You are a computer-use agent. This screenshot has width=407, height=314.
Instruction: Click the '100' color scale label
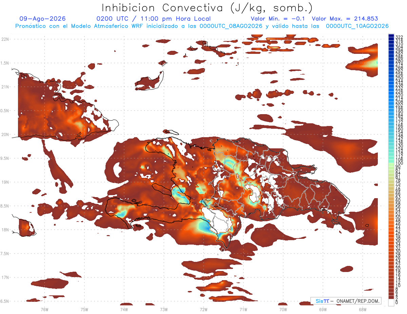[399, 163]
